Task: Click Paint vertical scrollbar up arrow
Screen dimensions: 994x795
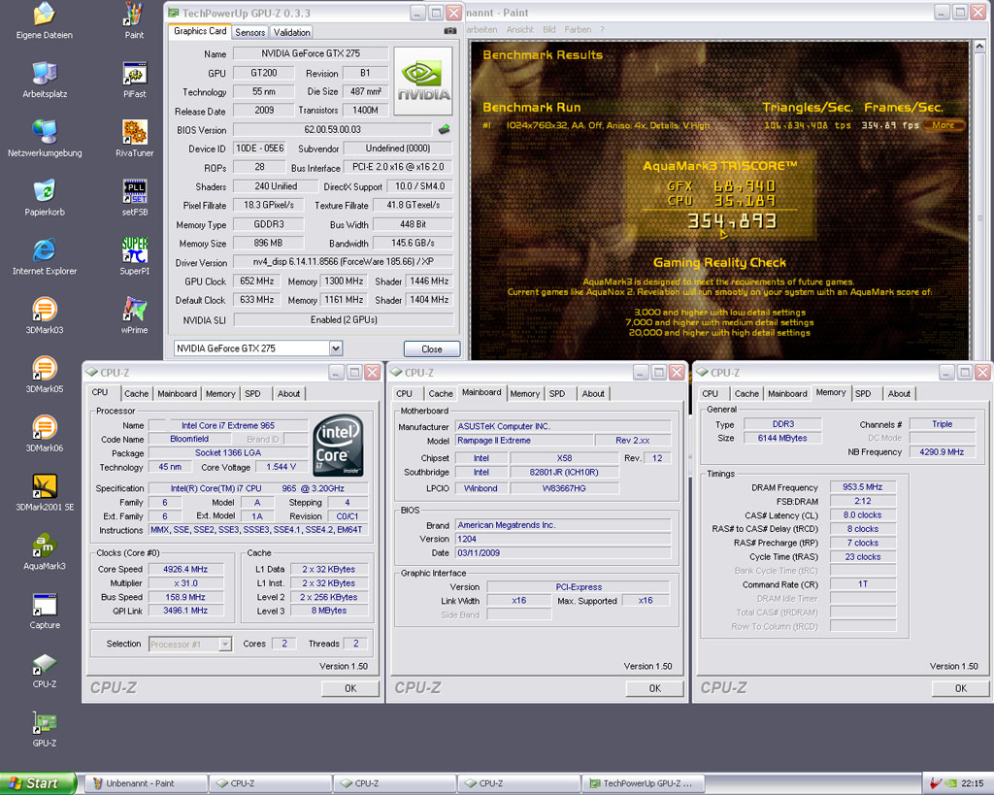Action: tap(980, 47)
